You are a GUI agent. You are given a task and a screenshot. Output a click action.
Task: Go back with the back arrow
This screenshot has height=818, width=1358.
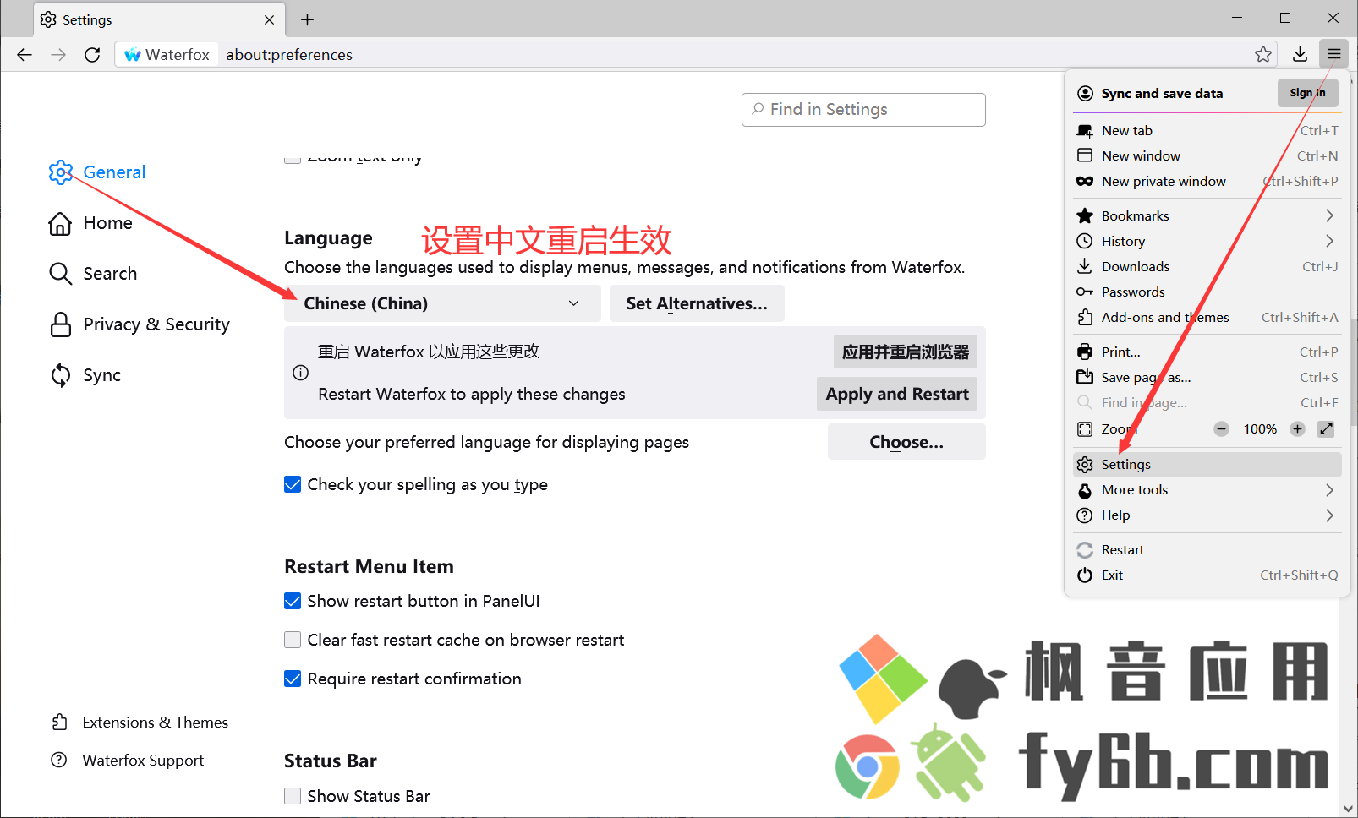25,55
